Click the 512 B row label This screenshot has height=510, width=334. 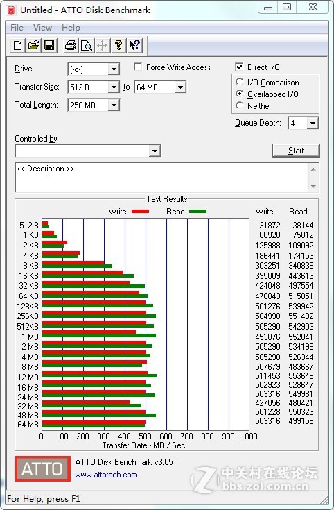[29, 225]
